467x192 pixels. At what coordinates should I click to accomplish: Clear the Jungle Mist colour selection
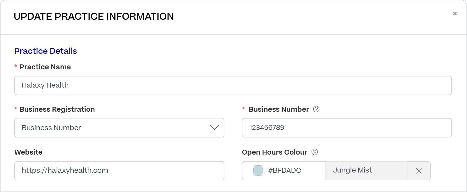point(419,171)
